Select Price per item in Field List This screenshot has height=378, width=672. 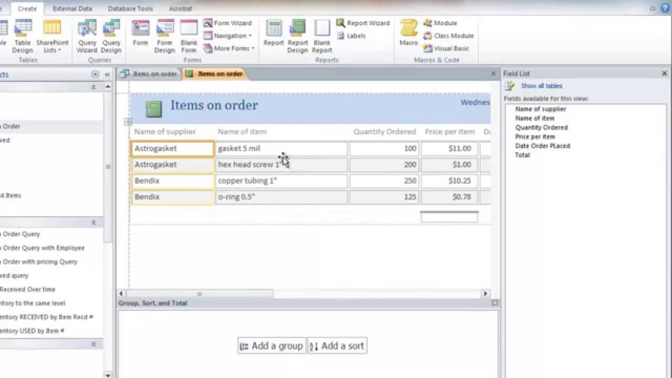535,136
